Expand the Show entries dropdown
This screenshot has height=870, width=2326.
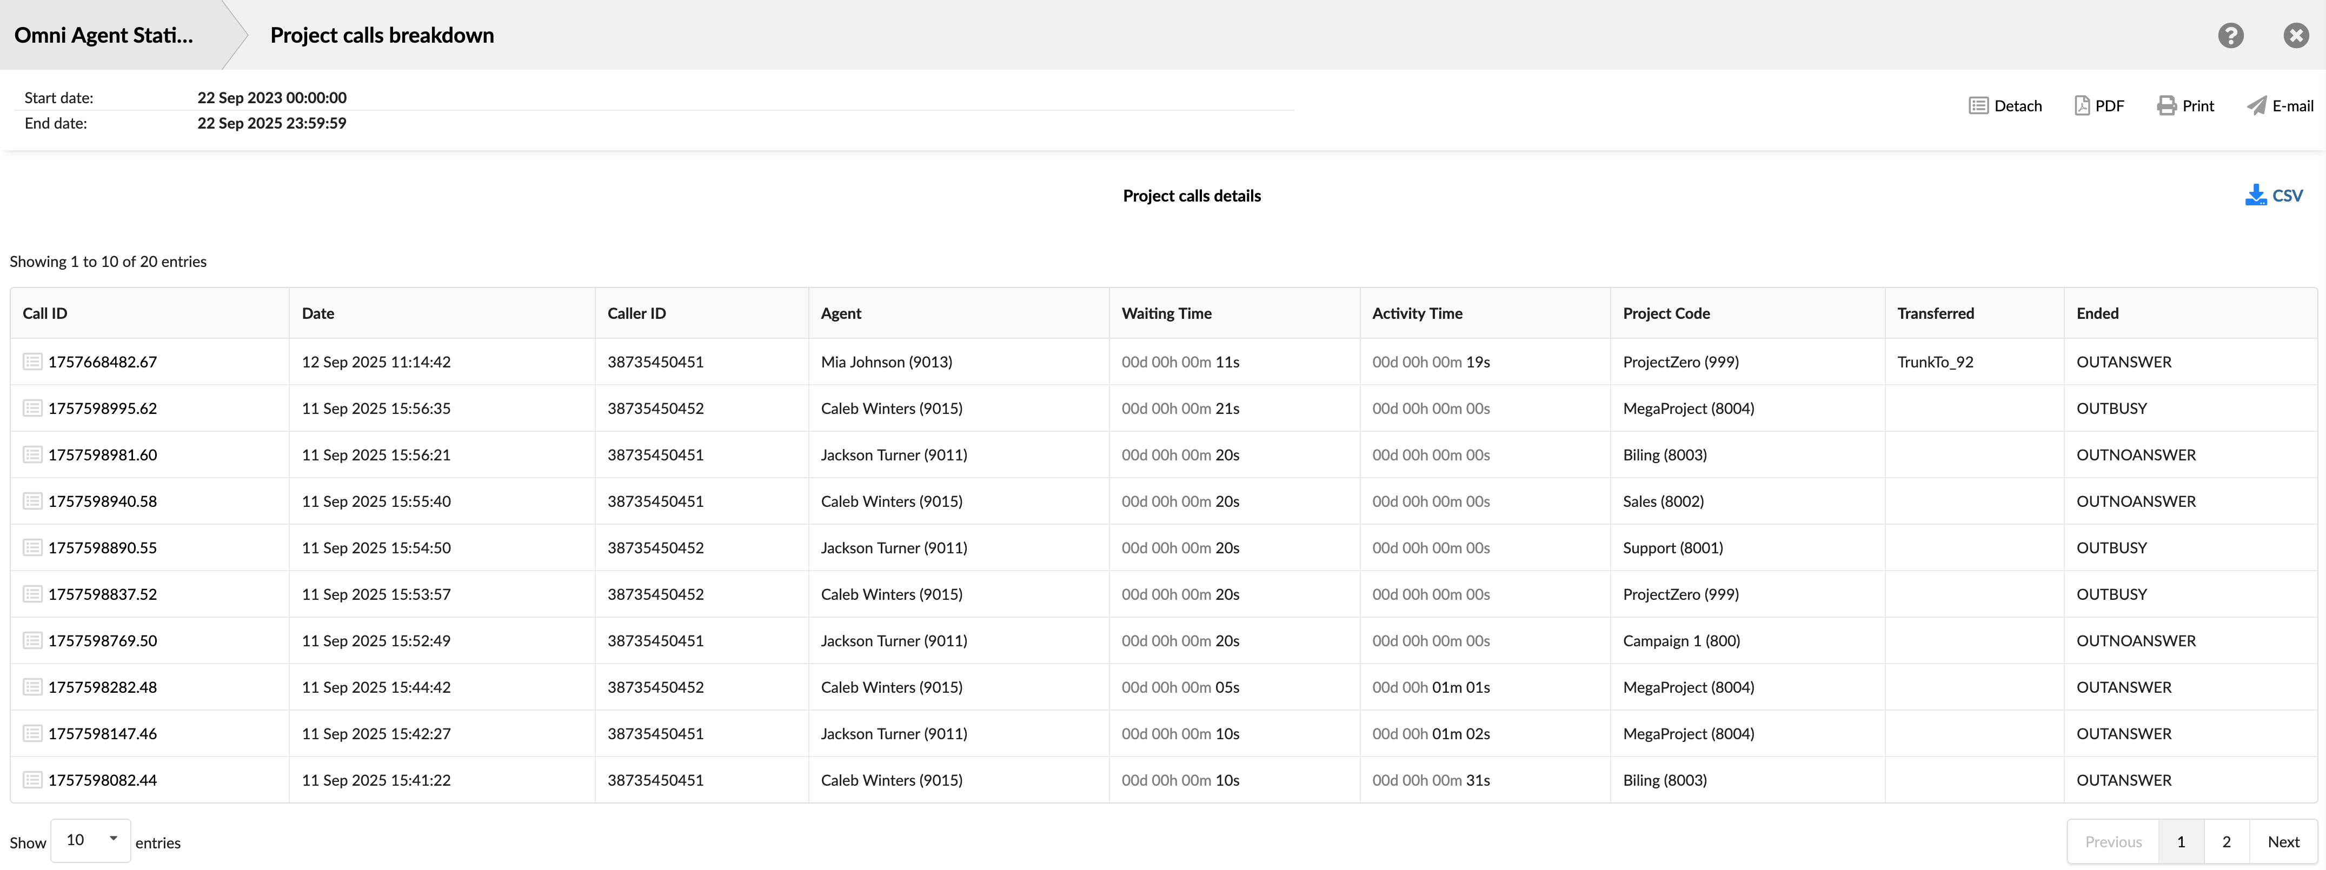(90, 840)
